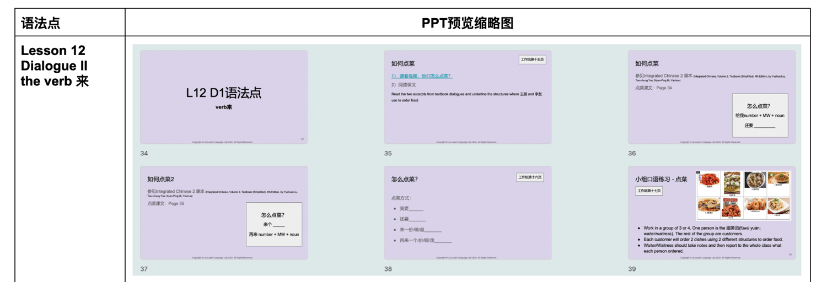This screenshot has width=827, height=282.
Task: Open slide 35 thumbnail titled 如何点菜
Action: pyautogui.click(x=468, y=97)
